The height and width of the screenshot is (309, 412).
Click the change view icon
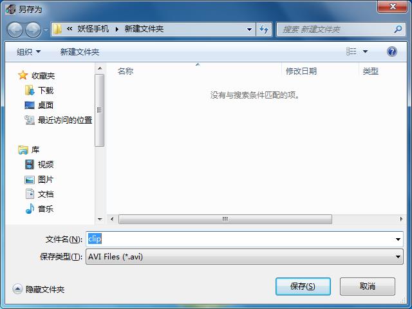351,51
